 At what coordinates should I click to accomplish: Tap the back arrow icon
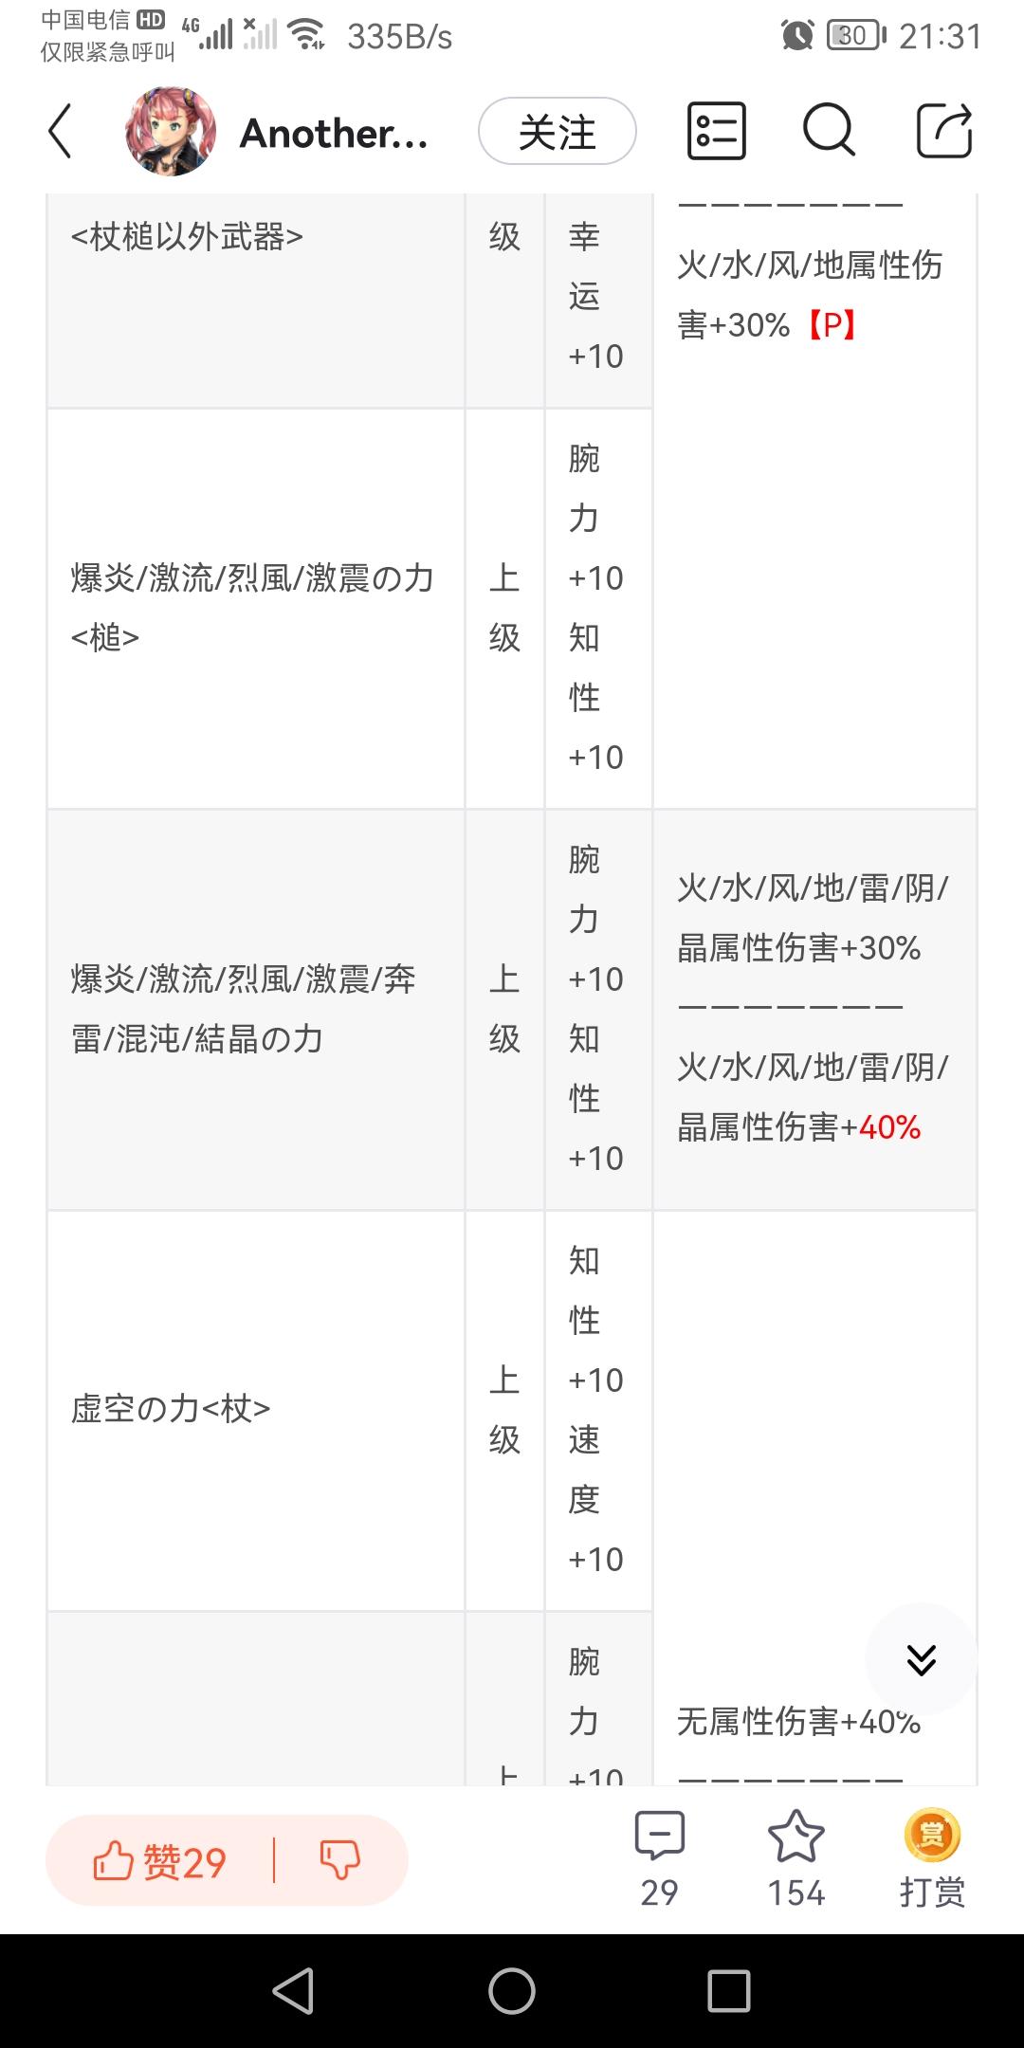[60, 132]
